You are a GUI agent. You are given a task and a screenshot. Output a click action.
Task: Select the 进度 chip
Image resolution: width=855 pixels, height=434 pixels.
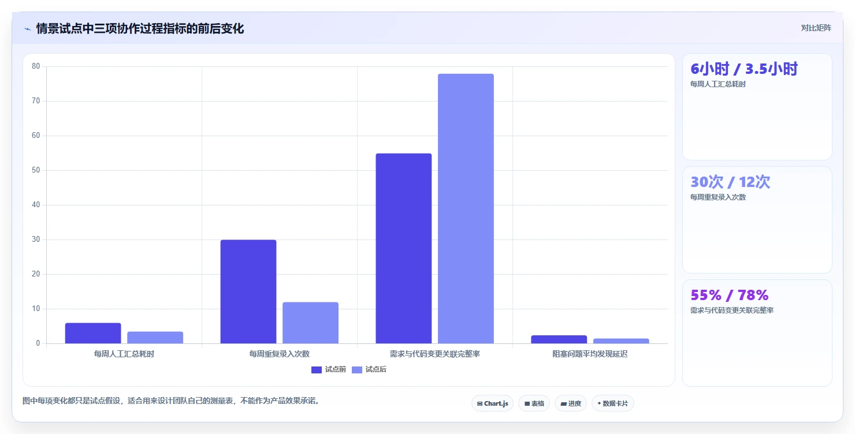[x=571, y=403]
